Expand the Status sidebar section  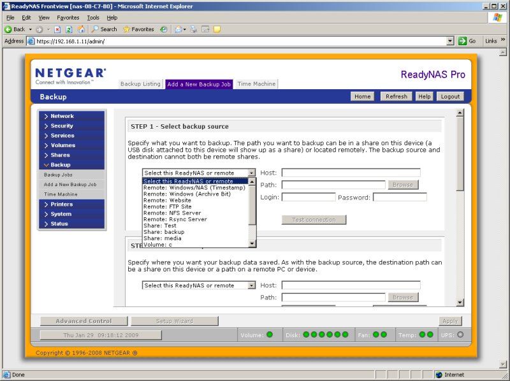click(71, 224)
